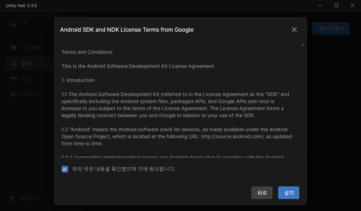Minimize the Unity Hub window
Viewport: 361px width, 211px height.
pos(320,5)
